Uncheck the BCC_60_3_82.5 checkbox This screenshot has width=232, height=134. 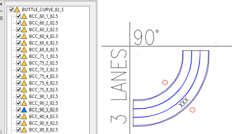(x=19, y=30)
